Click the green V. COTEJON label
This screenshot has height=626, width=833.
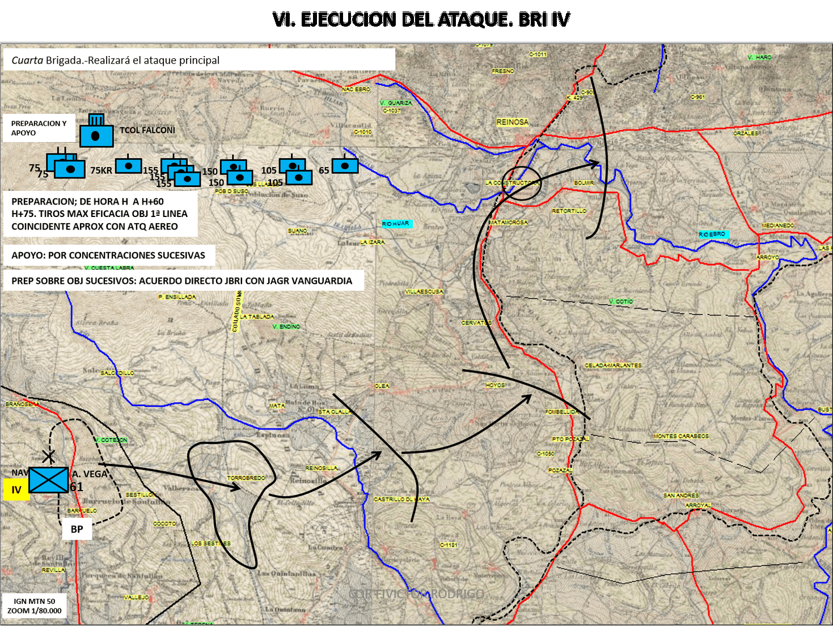[111, 440]
